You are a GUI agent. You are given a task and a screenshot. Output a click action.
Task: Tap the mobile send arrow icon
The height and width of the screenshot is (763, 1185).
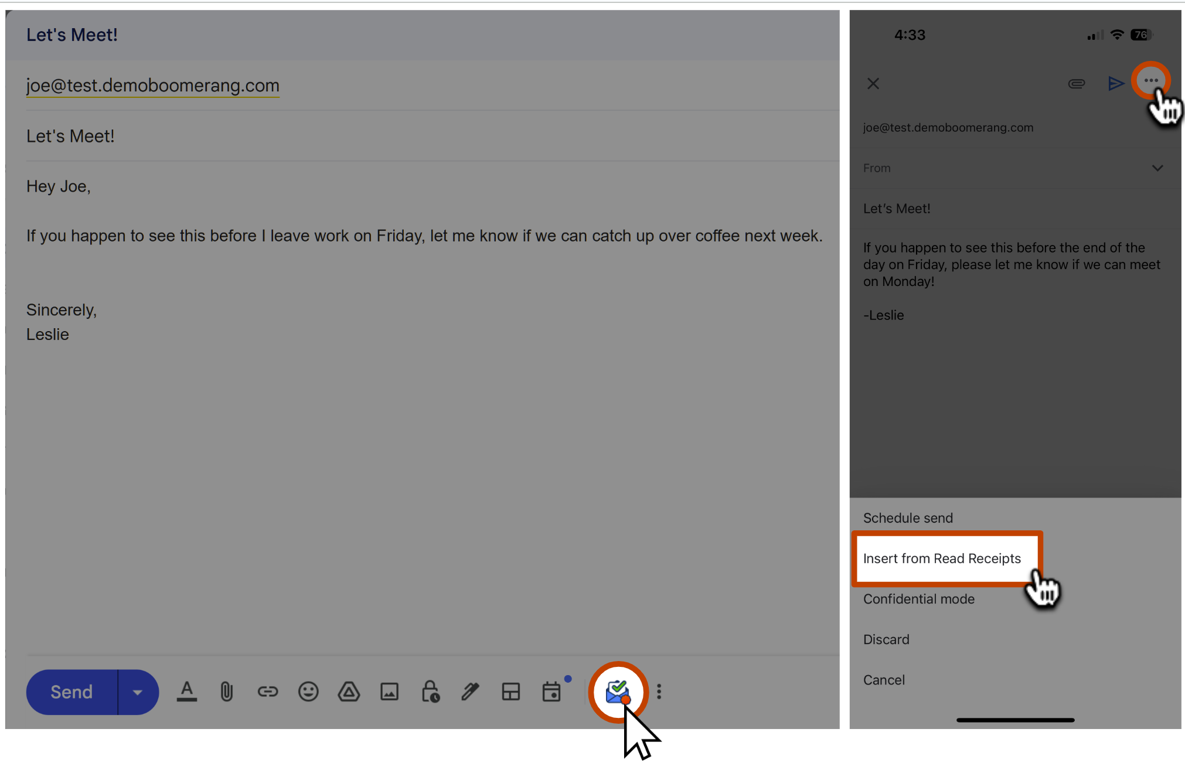(1115, 84)
